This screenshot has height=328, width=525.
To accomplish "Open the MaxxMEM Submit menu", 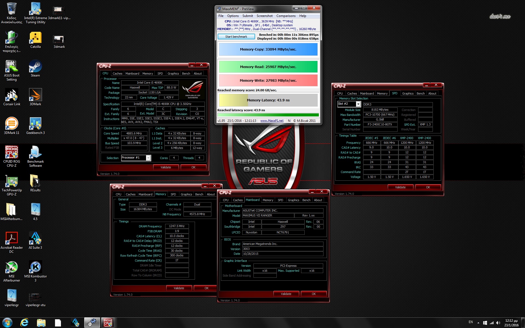I will tap(248, 16).
